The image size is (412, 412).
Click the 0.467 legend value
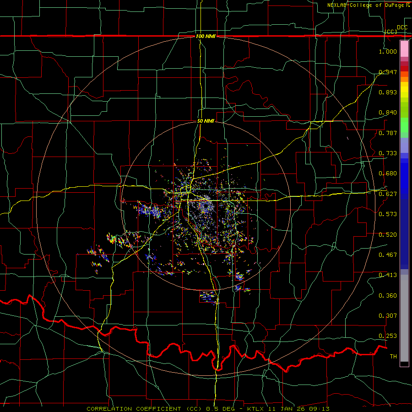pyautogui.click(x=388, y=255)
